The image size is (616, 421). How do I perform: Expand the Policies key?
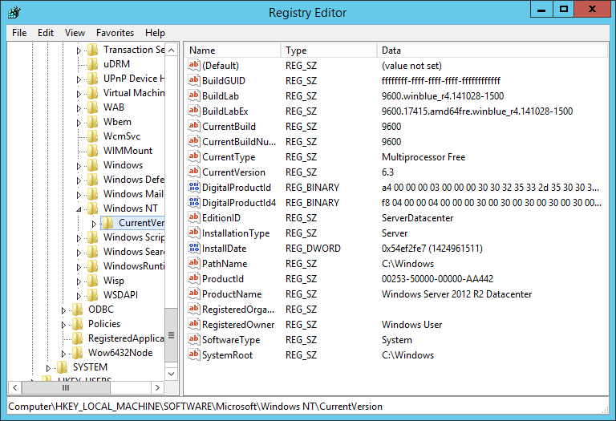[x=63, y=325]
